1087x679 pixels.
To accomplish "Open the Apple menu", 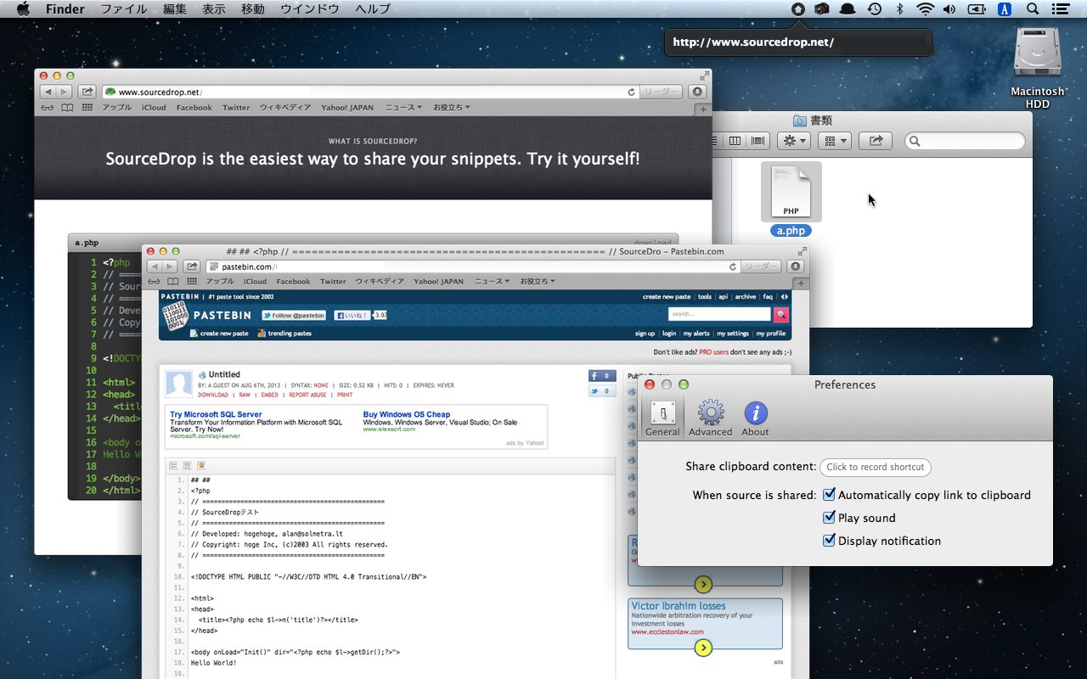I will [x=23, y=9].
